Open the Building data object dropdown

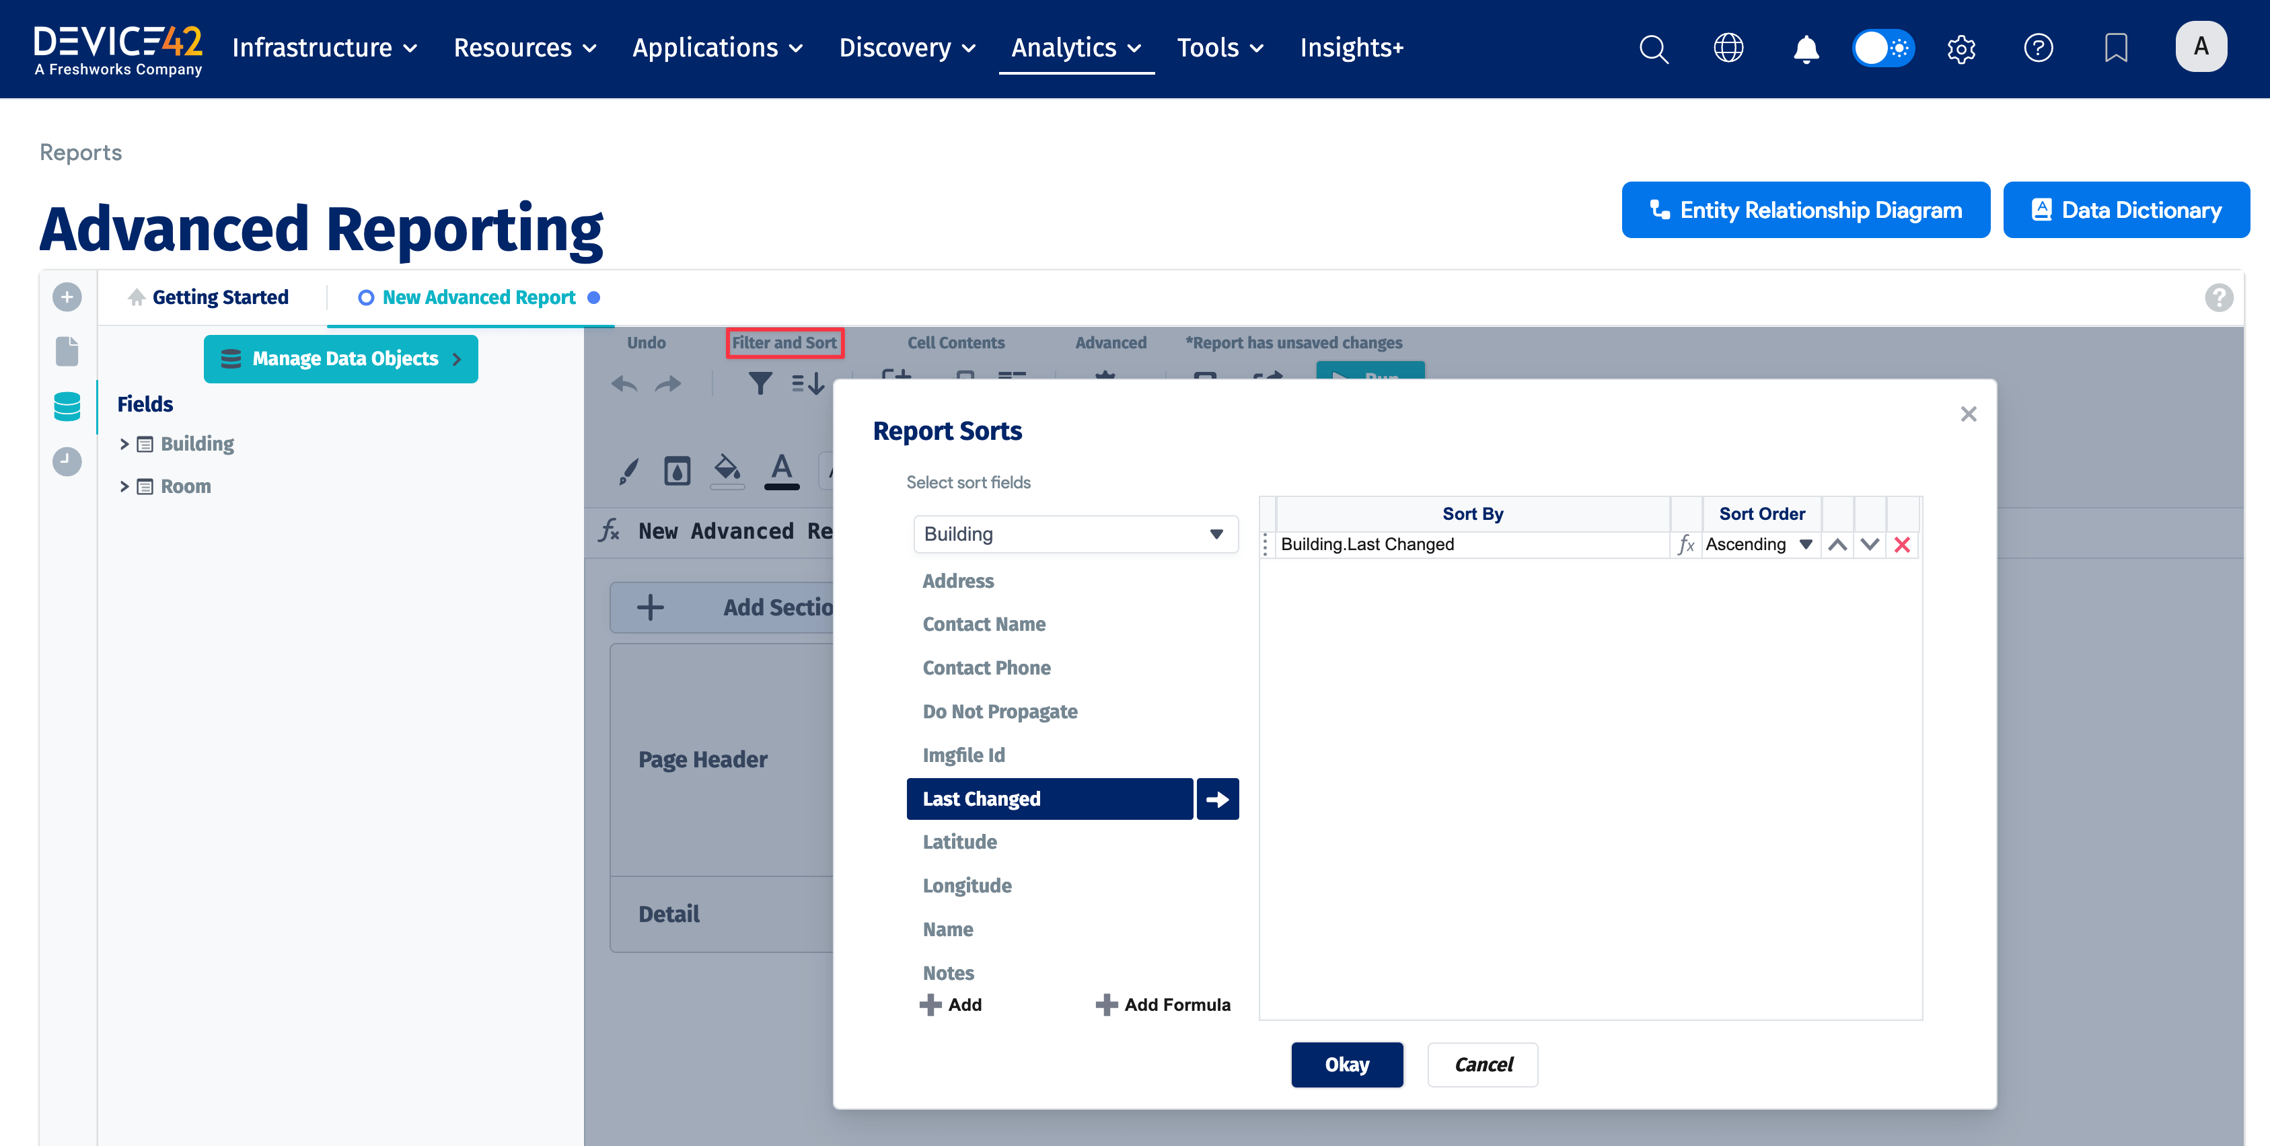coord(1075,534)
